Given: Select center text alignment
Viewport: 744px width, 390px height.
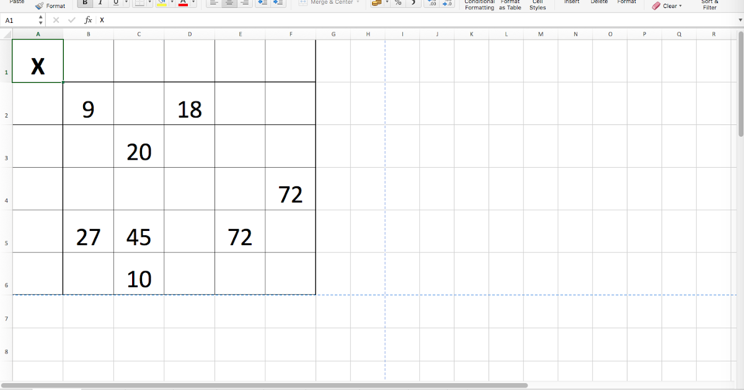Looking at the screenshot, I should tap(229, 2).
